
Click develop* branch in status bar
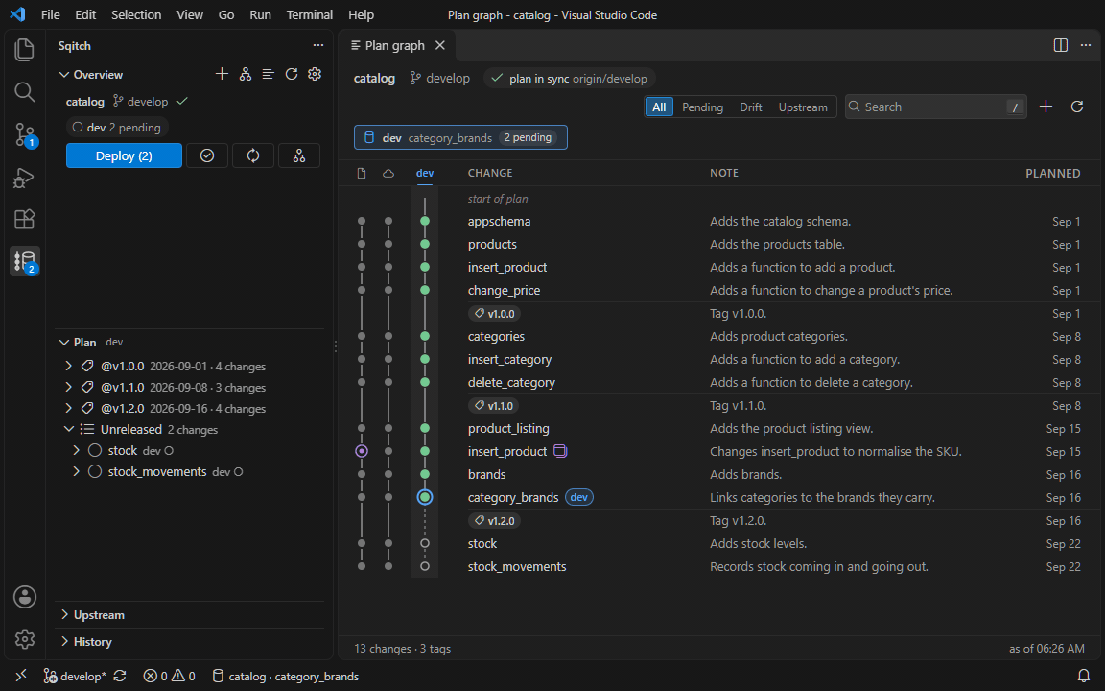[75, 677]
